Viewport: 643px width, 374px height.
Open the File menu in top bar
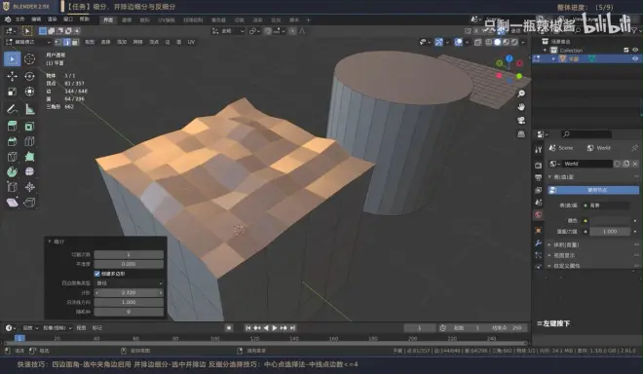19,19
